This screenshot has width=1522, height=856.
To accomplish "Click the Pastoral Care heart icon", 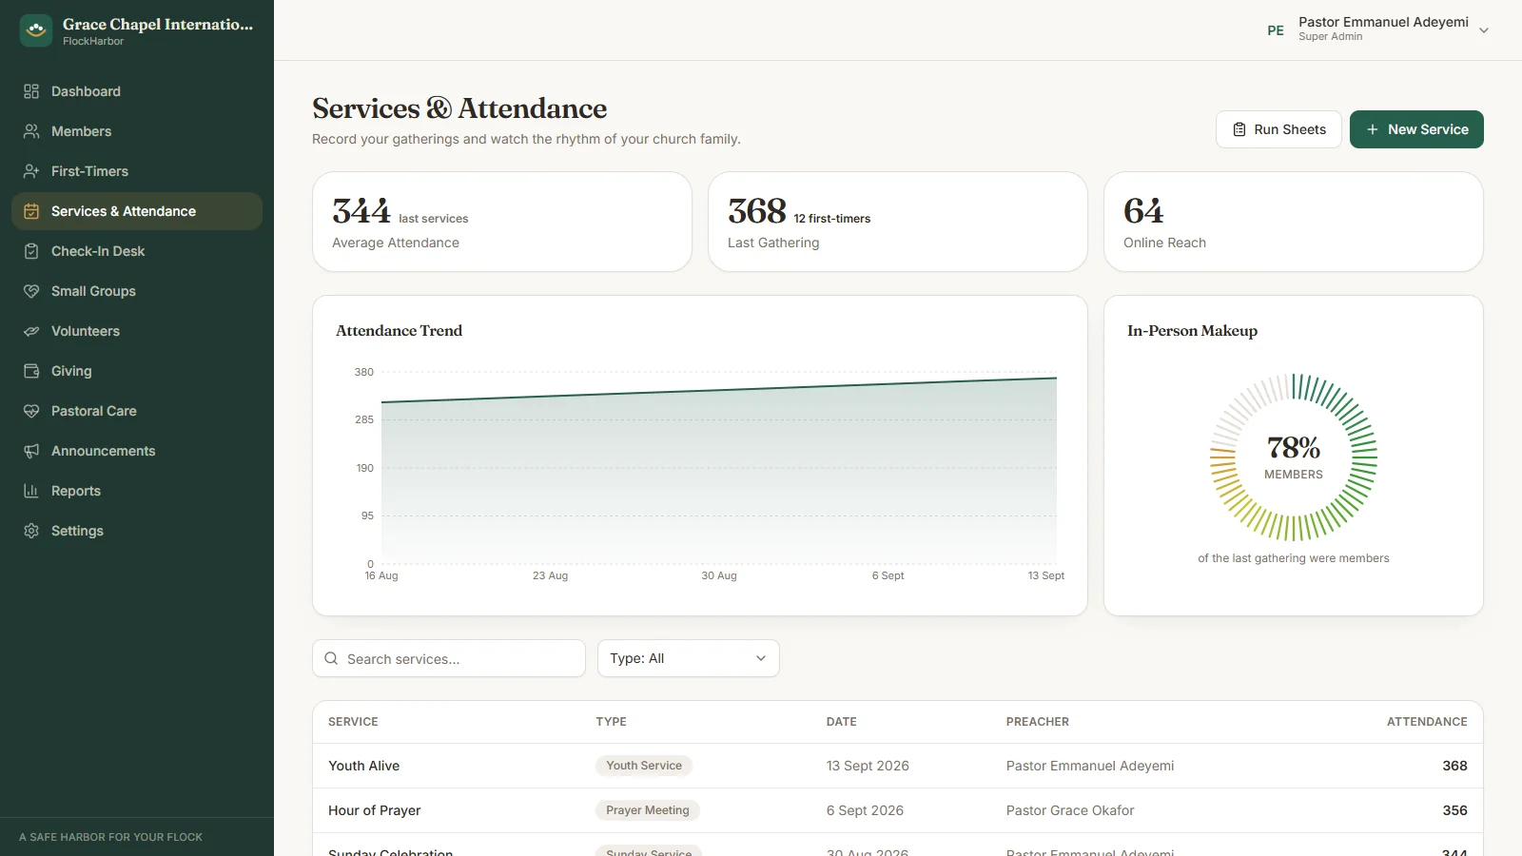I will click(x=31, y=411).
